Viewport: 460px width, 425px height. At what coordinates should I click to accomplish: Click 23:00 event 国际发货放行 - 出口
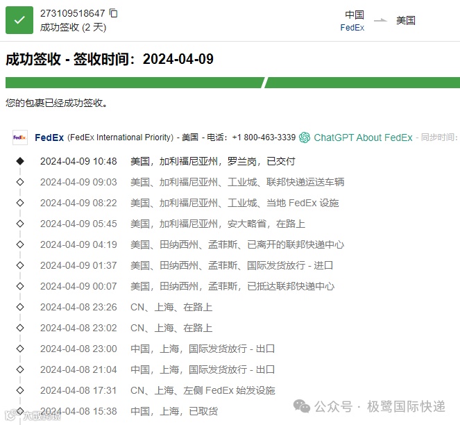203,349
